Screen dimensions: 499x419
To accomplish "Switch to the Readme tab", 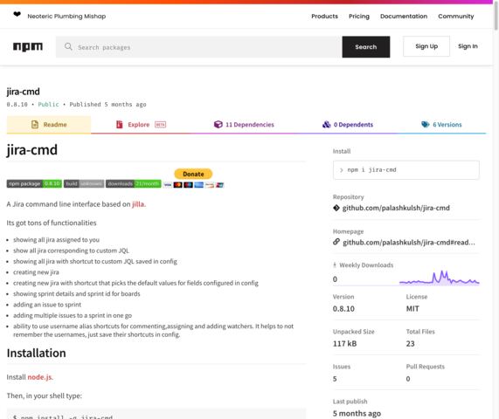I will click(49, 124).
